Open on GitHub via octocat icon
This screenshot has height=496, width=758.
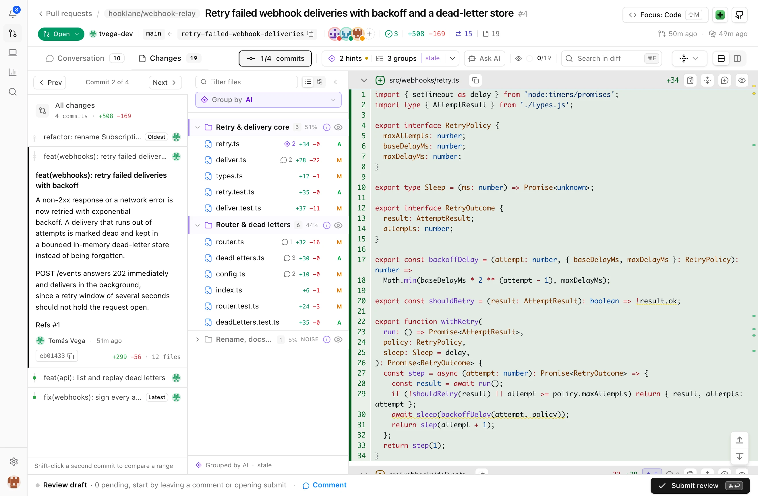click(x=739, y=15)
